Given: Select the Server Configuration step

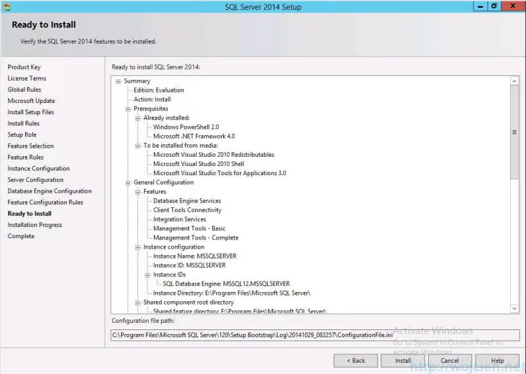Looking at the screenshot, I should (36, 180).
